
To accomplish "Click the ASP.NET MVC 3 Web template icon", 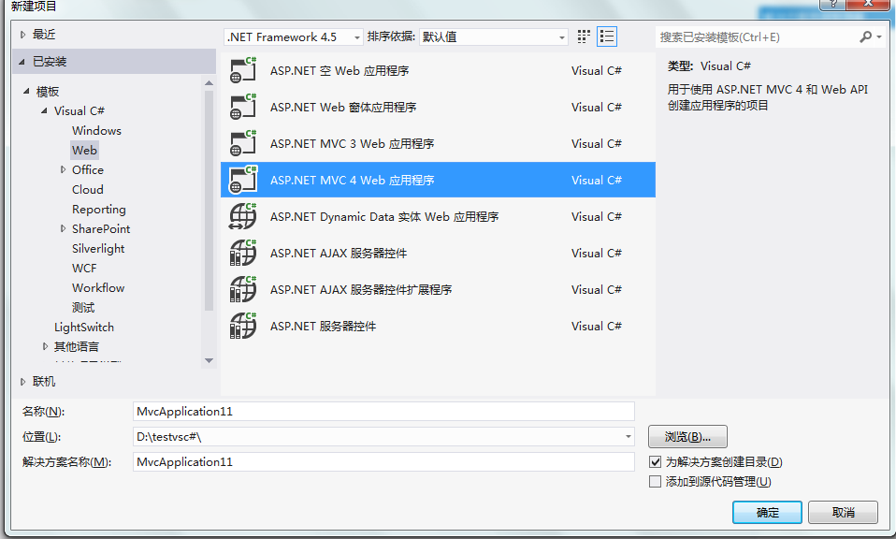I will point(243,143).
